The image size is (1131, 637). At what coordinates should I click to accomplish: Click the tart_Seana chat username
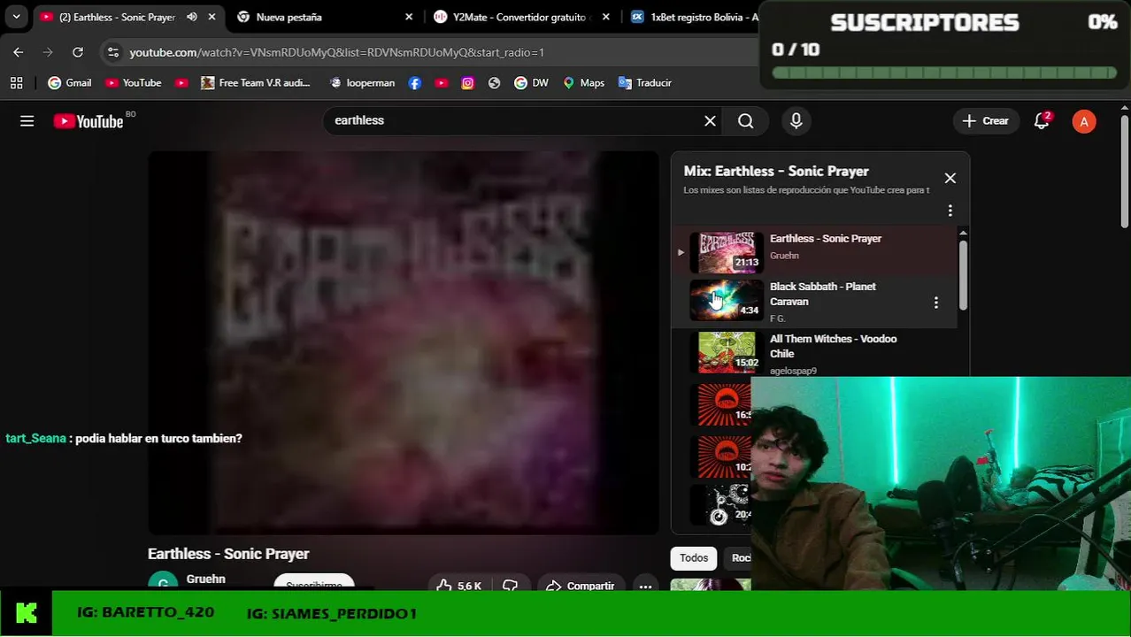pyautogui.click(x=36, y=438)
